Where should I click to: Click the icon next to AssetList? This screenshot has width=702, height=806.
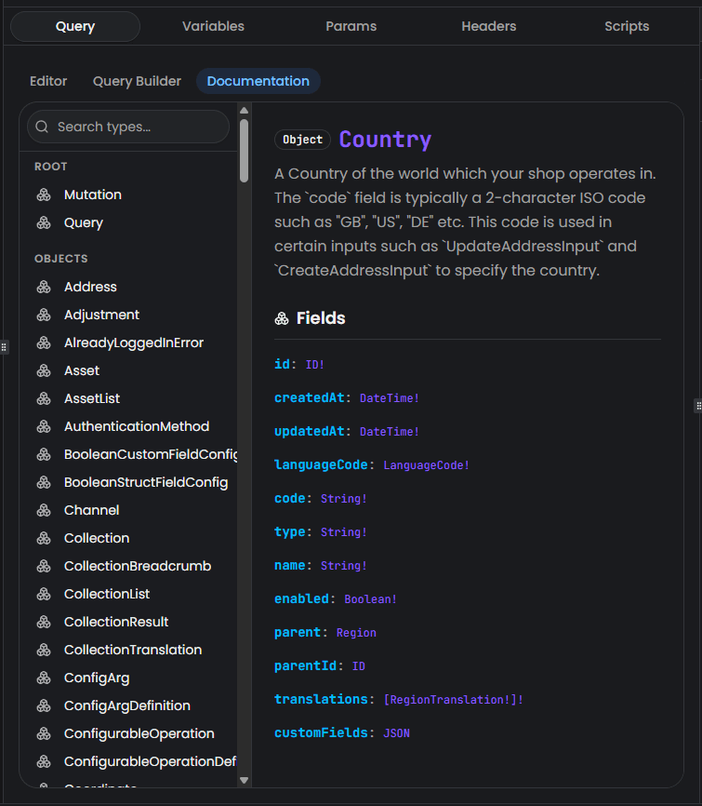click(x=44, y=398)
